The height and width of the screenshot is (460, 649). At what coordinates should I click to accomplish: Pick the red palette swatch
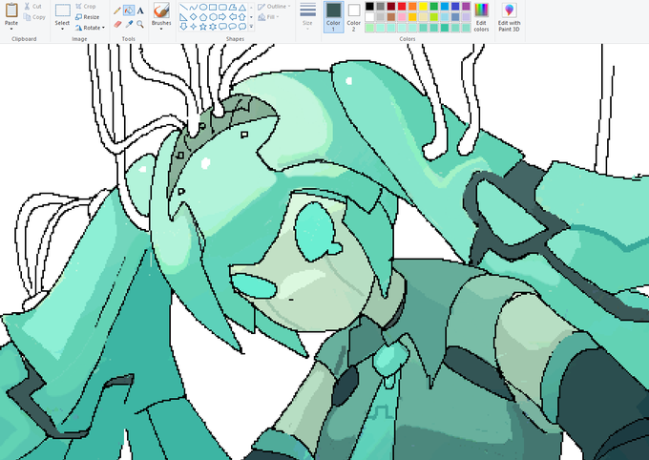coord(402,7)
